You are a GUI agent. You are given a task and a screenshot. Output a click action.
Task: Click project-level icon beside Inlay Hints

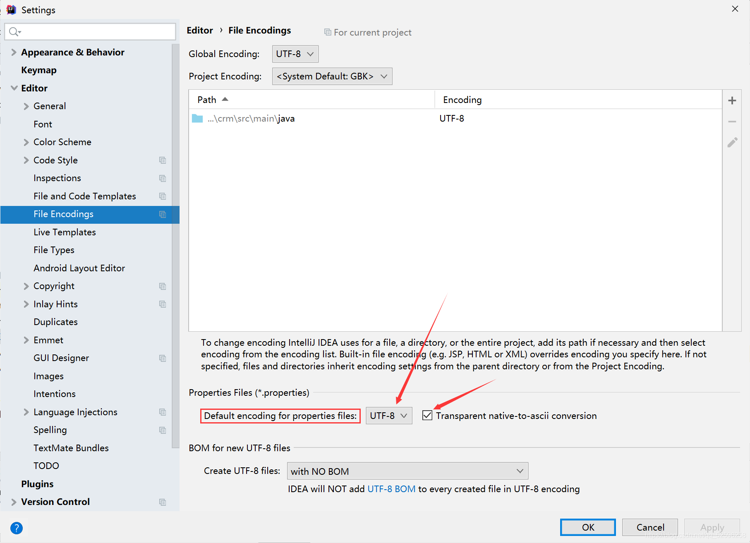pos(163,304)
